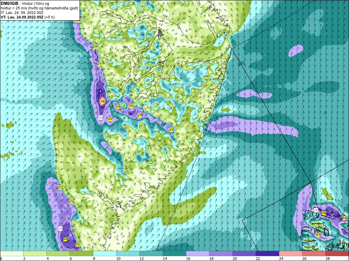Pick the 4–6 m/s green legend swatch

click(58, 253)
